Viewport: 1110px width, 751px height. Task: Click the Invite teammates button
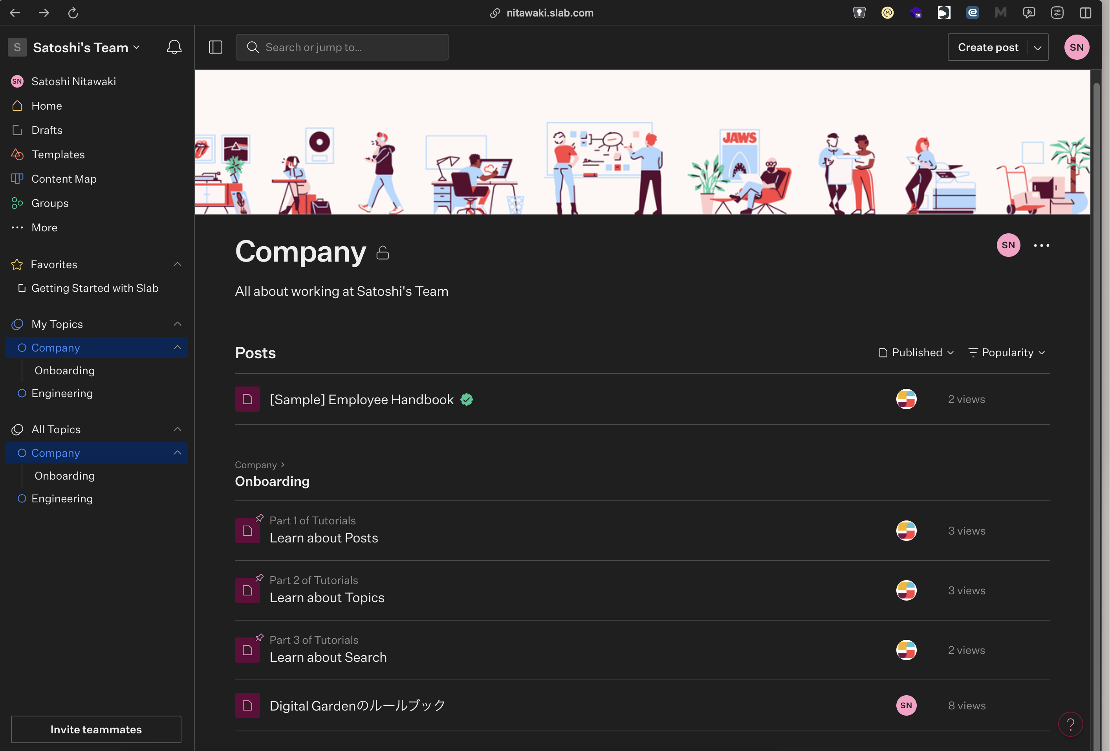click(96, 729)
